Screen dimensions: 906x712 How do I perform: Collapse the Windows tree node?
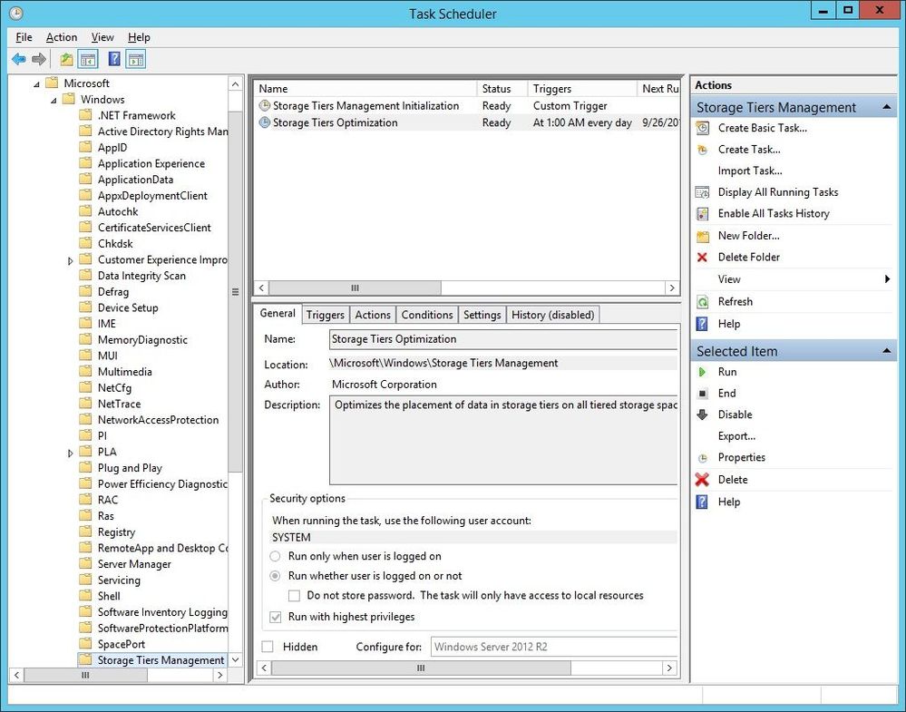pyautogui.click(x=54, y=101)
